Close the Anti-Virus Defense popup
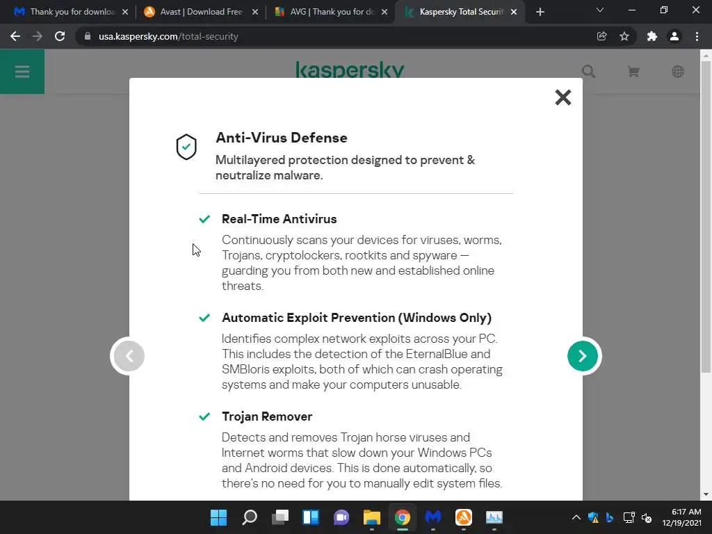Image resolution: width=712 pixels, height=534 pixels. click(563, 97)
